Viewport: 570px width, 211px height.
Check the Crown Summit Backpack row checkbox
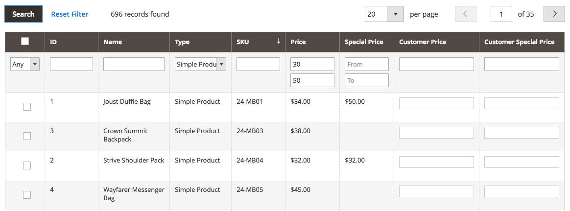coord(27,136)
